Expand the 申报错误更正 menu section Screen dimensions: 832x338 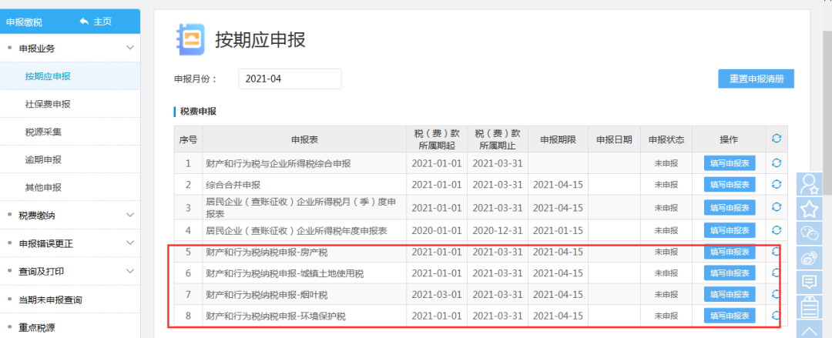pyautogui.click(x=130, y=243)
